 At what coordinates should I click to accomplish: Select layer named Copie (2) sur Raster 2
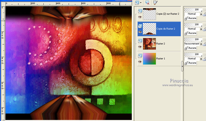pyautogui.click(x=168, y=14)
